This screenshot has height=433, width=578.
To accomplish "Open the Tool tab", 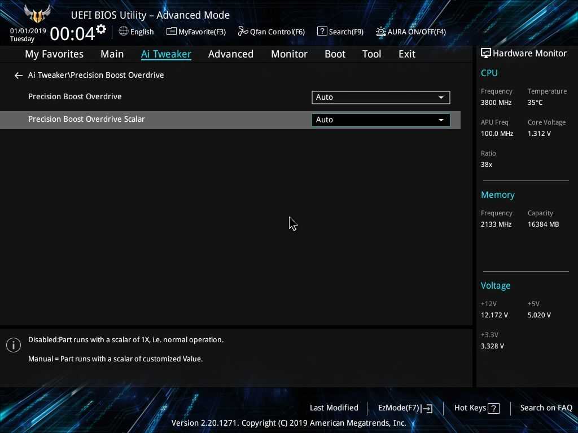I will tap(371, 54).
